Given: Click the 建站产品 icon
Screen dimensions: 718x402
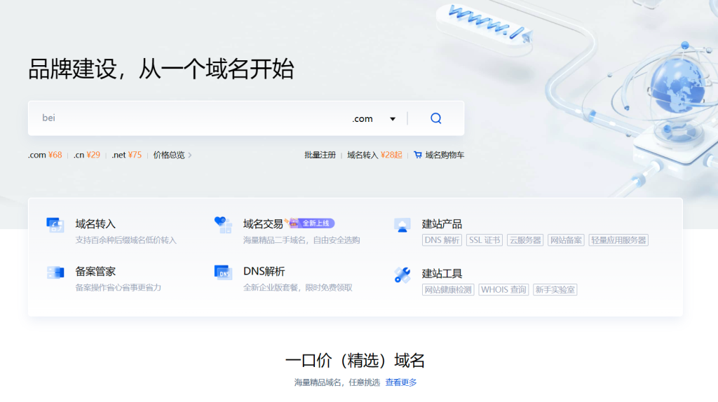Looking at the screenshot, I should click(x=402, y=225).
